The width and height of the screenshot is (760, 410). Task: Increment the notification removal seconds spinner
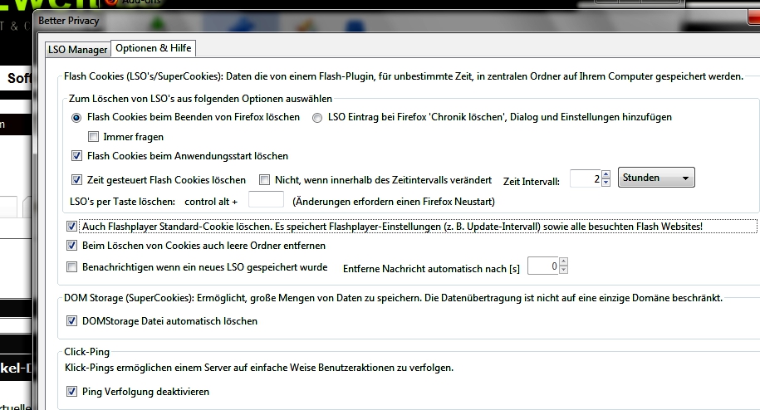click(x=563, y=262)
